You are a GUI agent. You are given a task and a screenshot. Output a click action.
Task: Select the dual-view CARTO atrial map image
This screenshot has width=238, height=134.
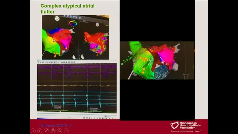pyautogui.click(x=75, y=37)
